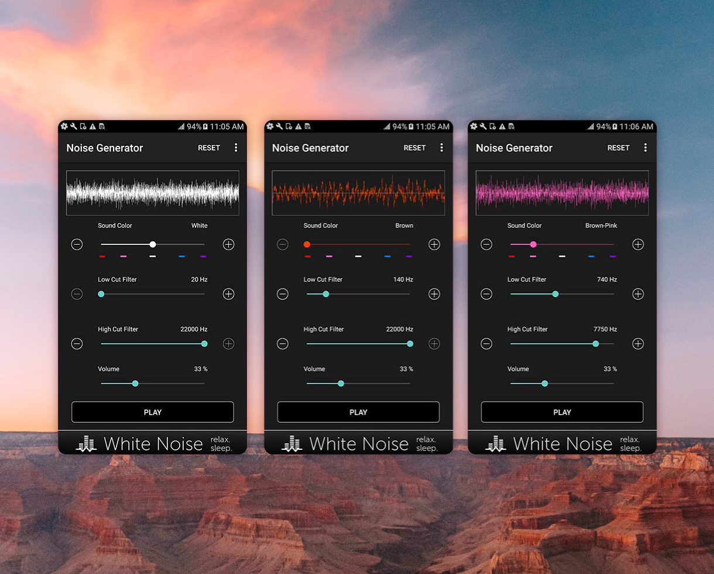Image resolution: width=714 pixels, height=574 pixels.
Task: Click the white noise waveform display
Action: pyautogui.click(x=153, y=193)
